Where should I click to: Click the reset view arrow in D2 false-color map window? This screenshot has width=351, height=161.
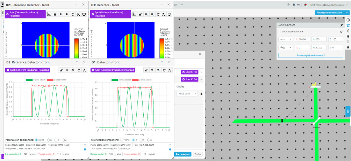[x=72, y=14]
